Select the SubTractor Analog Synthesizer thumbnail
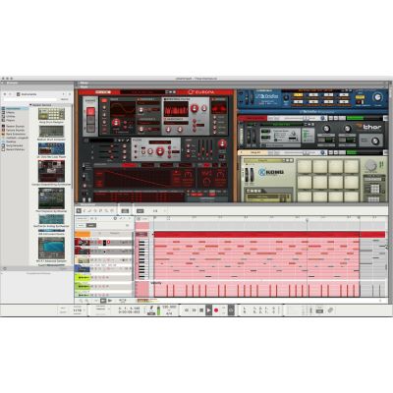The width and height of the screenshot is (393, 393). tap(51, 219)
